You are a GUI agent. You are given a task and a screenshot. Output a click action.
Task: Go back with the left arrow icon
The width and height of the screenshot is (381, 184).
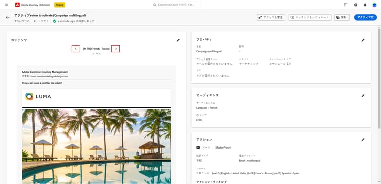[x=8, y=17]
